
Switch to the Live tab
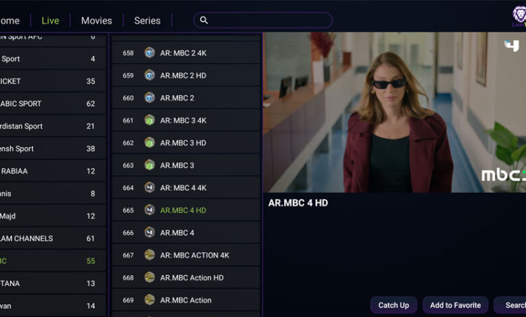point(51,21)
